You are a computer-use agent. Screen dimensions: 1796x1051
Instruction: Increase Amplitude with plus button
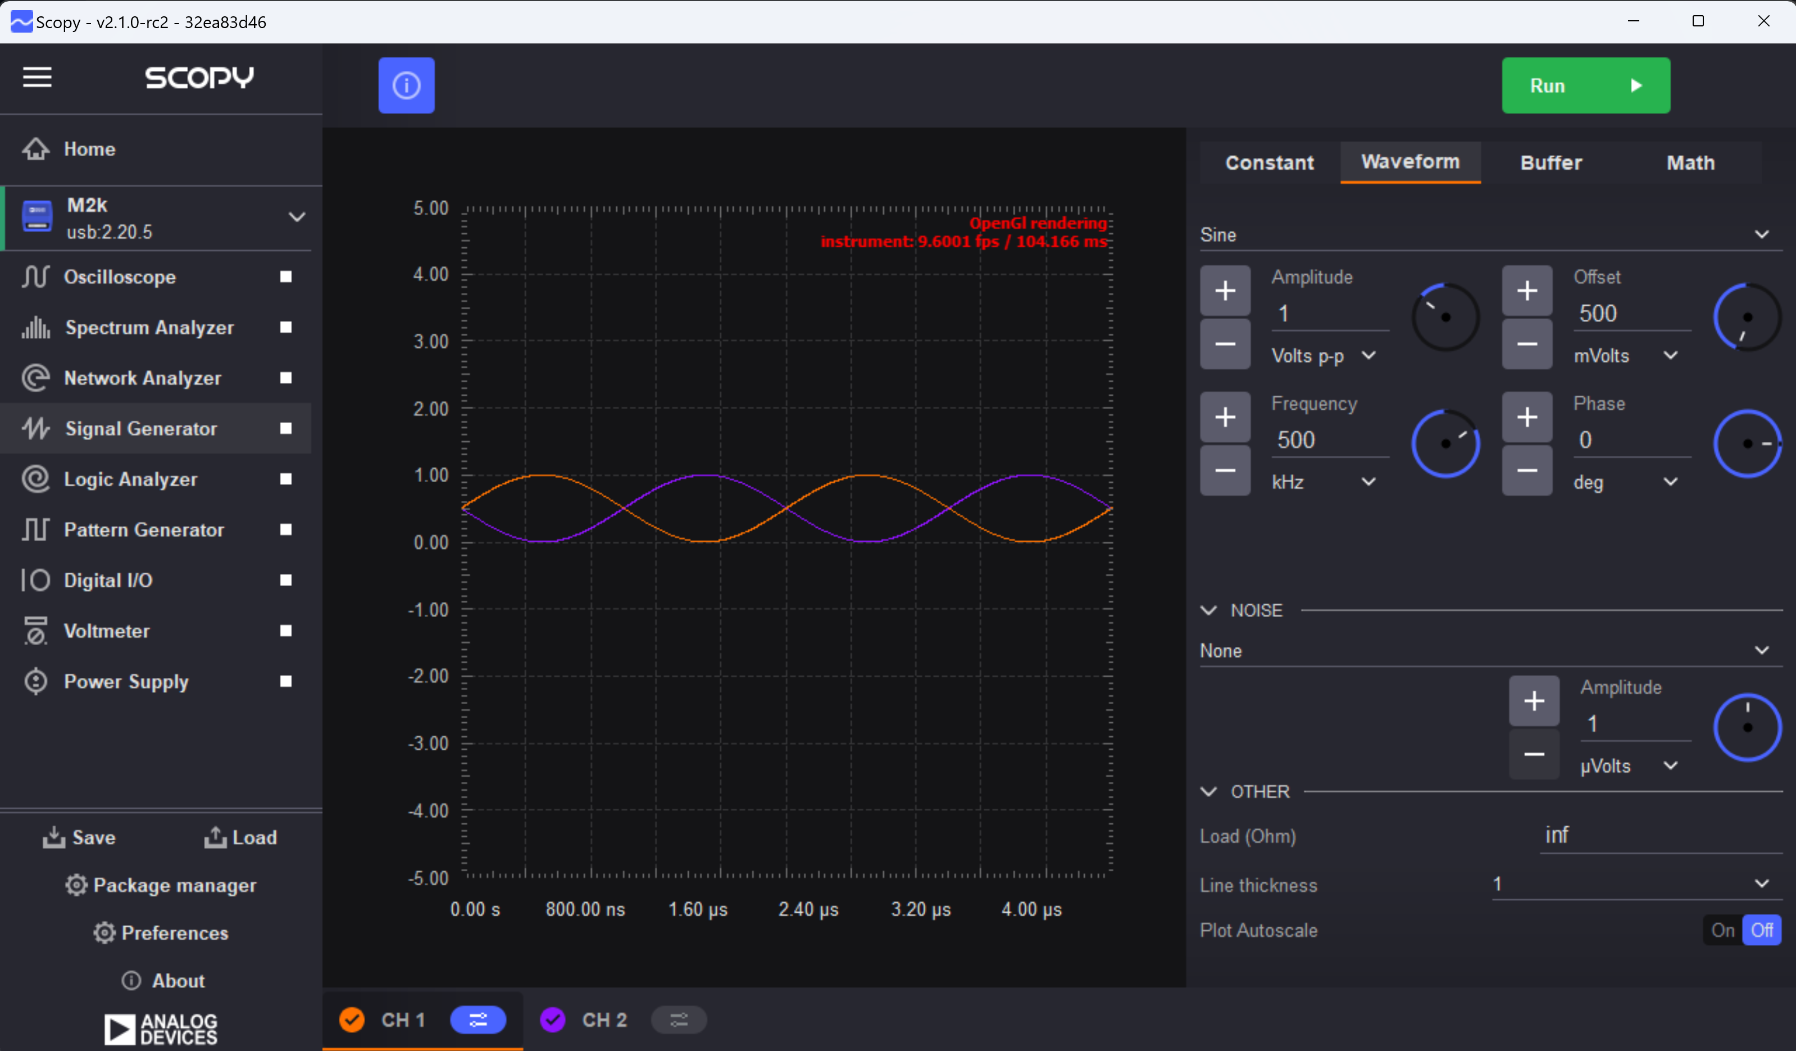1225,291
